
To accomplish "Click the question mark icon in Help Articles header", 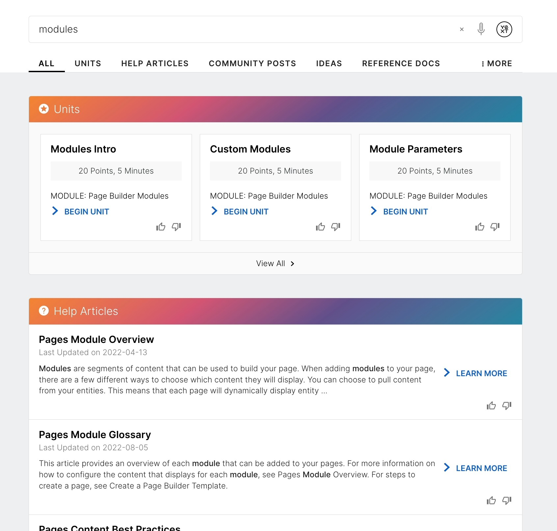I will [44, 311].
